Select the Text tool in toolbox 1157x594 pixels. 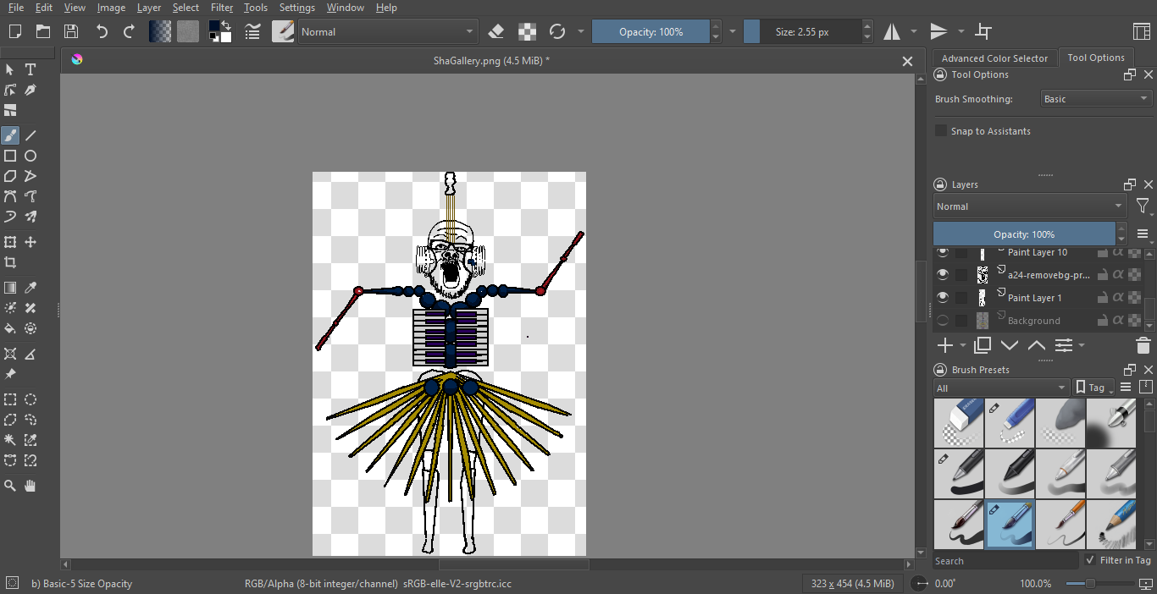(30, 69)
